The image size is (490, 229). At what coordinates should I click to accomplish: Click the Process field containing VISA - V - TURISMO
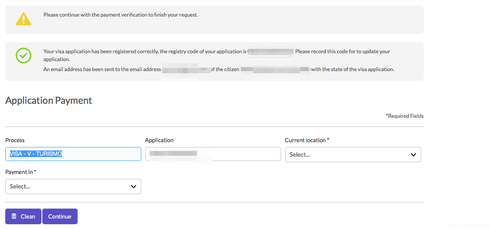(73, 154)
